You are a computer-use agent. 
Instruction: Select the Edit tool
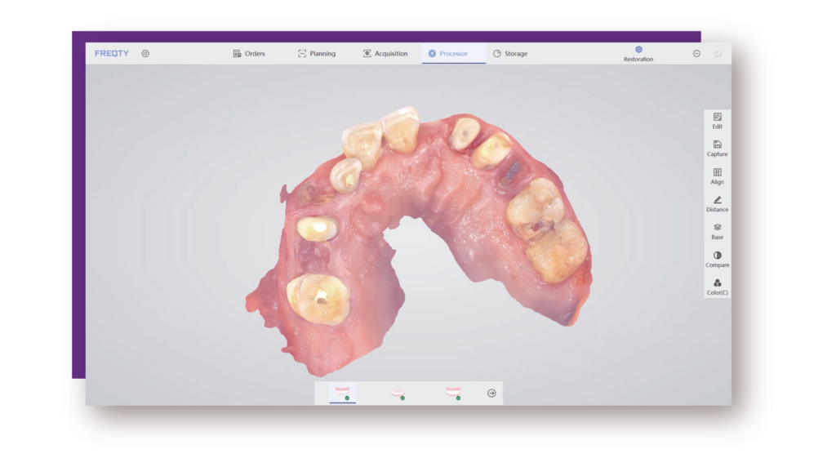(x=717, y=121)
